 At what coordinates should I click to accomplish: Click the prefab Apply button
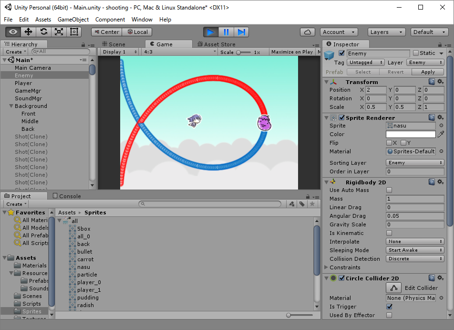point(428,72)
